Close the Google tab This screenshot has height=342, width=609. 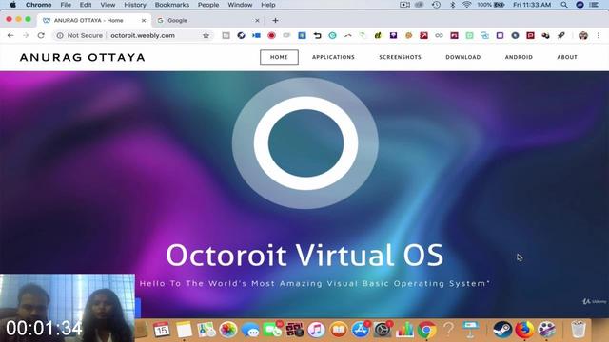(257, 21)
